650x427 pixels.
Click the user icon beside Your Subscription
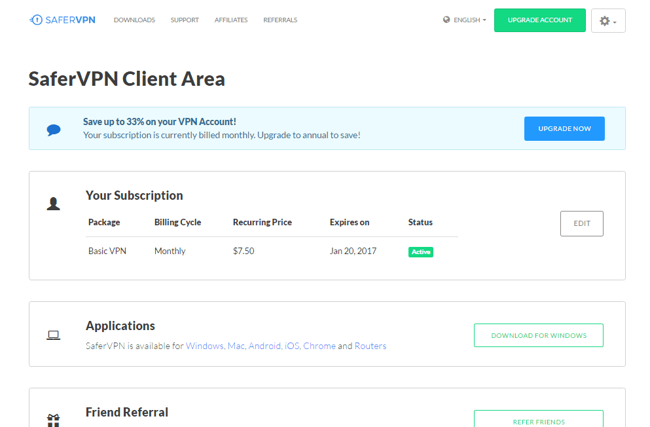[54, 204]
